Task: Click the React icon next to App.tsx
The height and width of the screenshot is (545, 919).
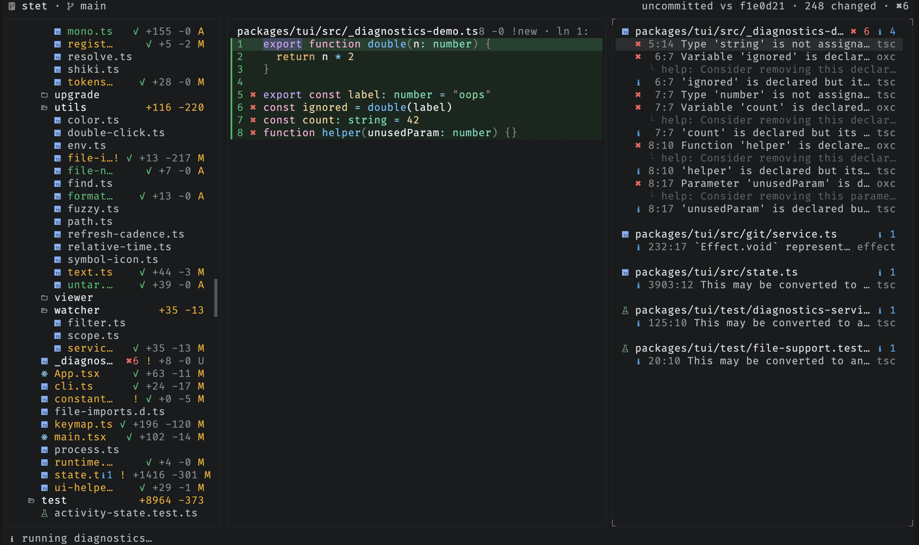Action: (x=45, y=374)
